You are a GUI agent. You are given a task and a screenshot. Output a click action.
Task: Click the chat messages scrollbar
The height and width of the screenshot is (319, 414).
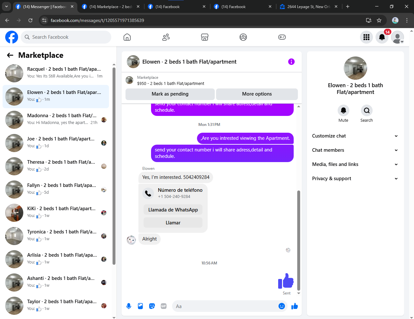(x=299, y=241)
